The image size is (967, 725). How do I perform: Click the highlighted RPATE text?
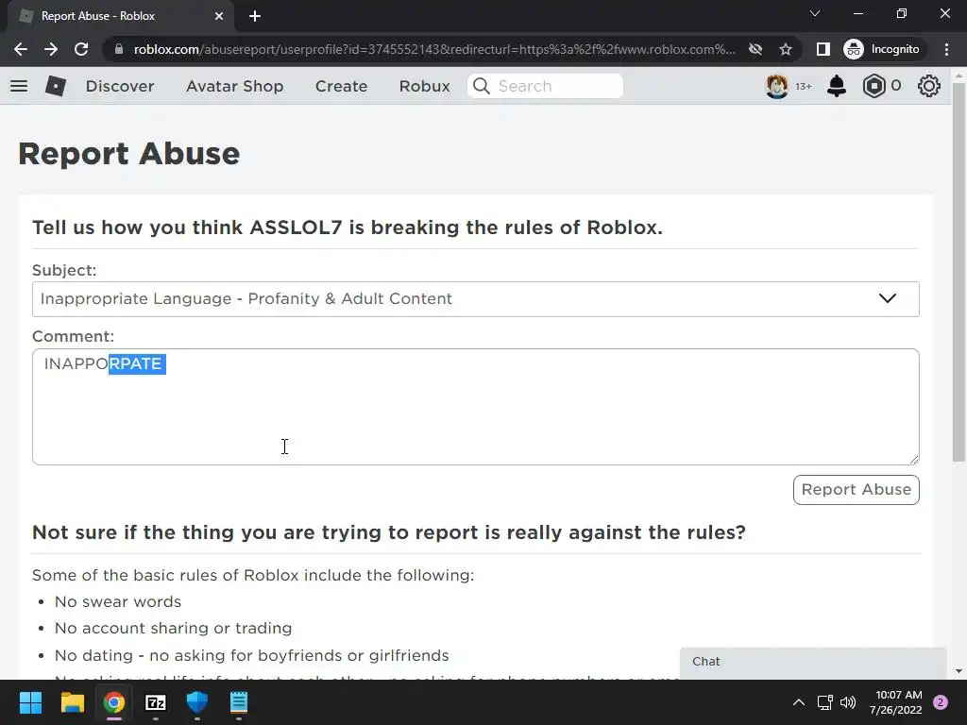point(137,363)
